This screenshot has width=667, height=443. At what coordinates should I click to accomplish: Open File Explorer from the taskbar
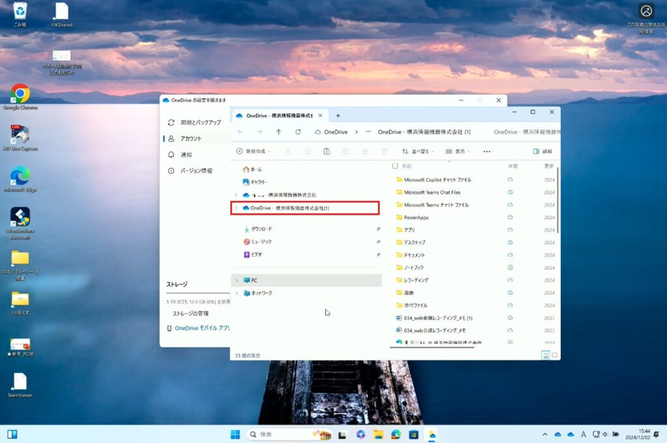pyautogui.click(x=378, y=434)
